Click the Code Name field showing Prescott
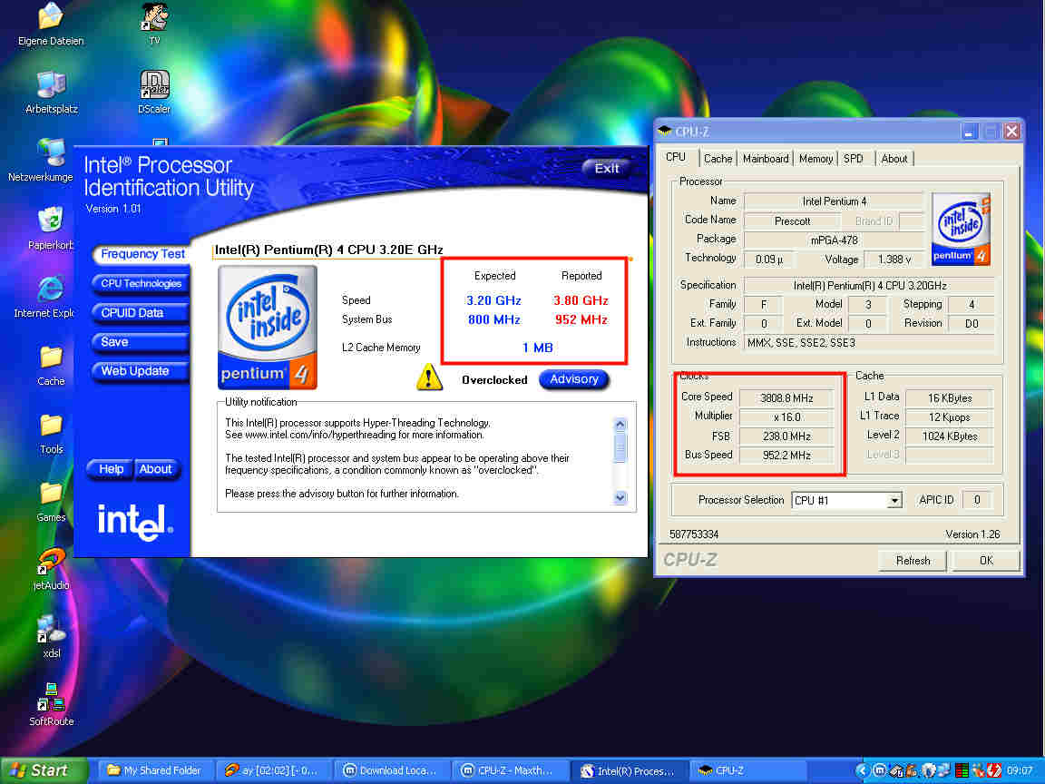This screenshot has width=1045, height=784. click(792, 220)
